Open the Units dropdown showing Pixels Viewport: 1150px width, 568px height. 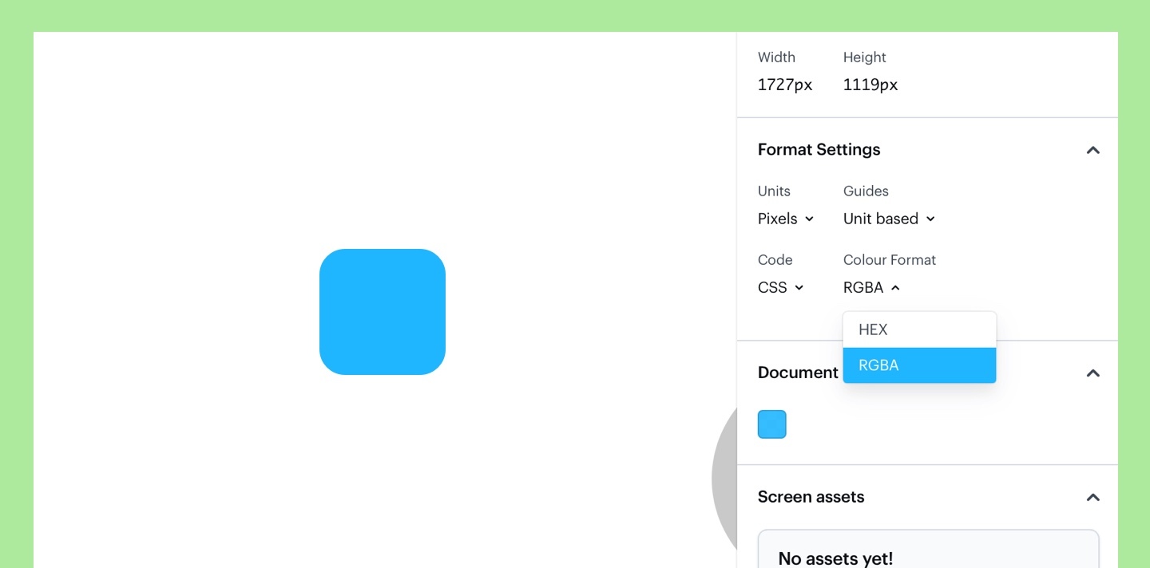click(x=786, y=219)
